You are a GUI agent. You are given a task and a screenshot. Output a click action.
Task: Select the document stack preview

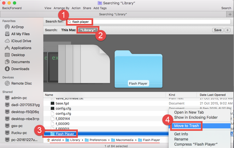point(84,64)
